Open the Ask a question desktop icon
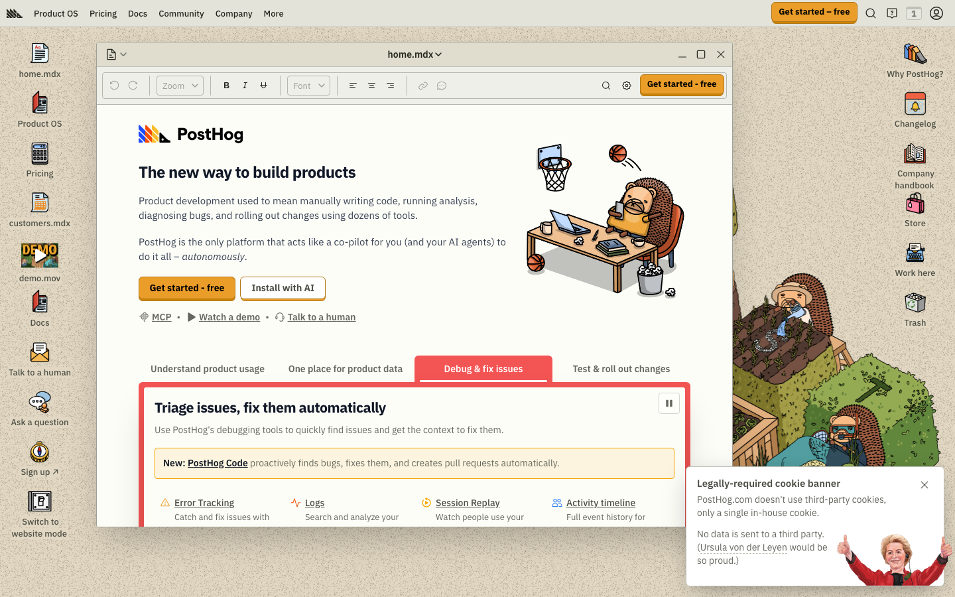The height and width of the screenshot is (597, 955). 40,409
